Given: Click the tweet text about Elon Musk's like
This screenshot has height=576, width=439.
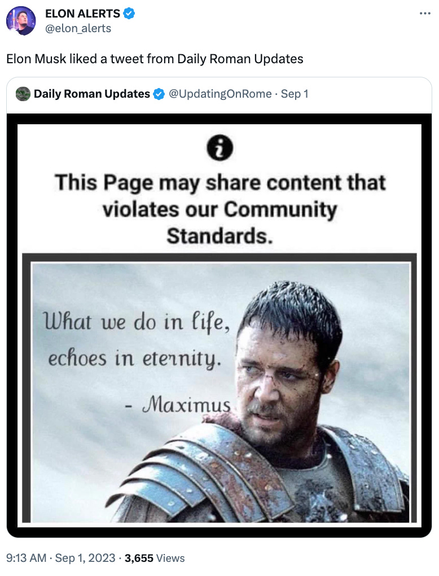Looking at the screenshot, I should (x=155, y=59).
